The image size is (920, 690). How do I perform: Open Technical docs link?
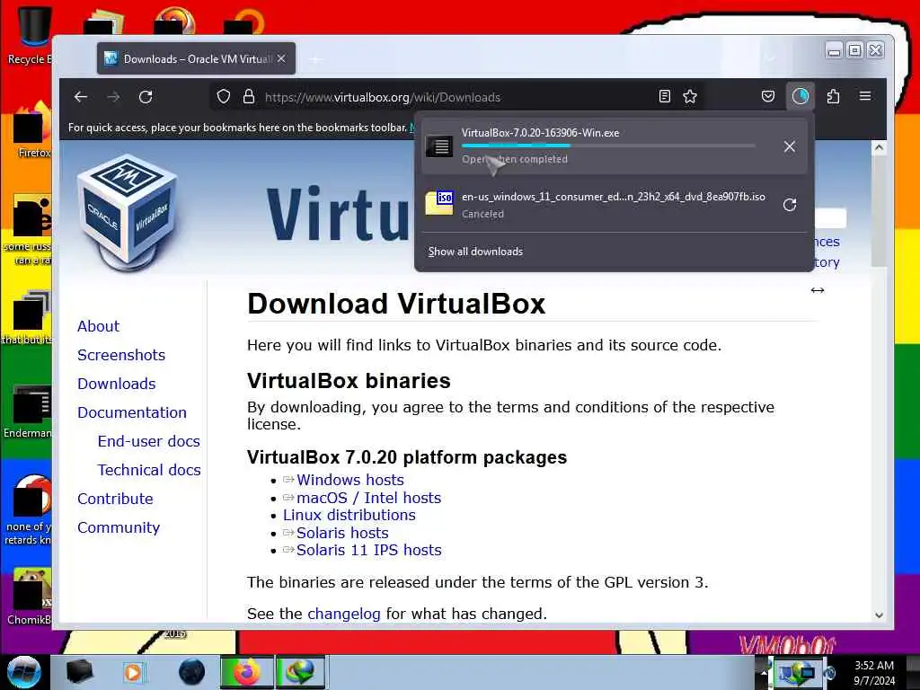(x=150, y=470)
